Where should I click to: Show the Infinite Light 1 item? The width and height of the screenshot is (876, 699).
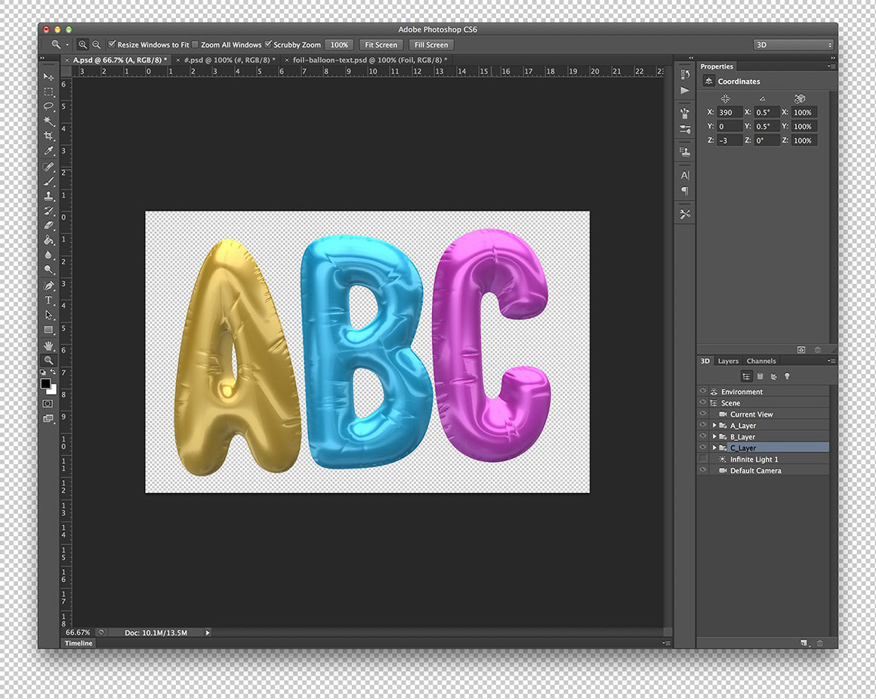pos(703,459)
